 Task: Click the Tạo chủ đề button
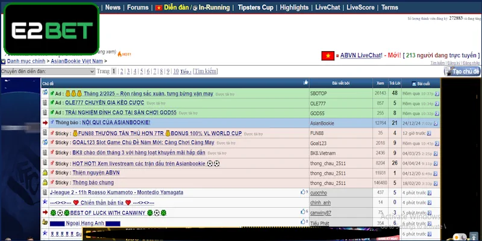point(462,71)
